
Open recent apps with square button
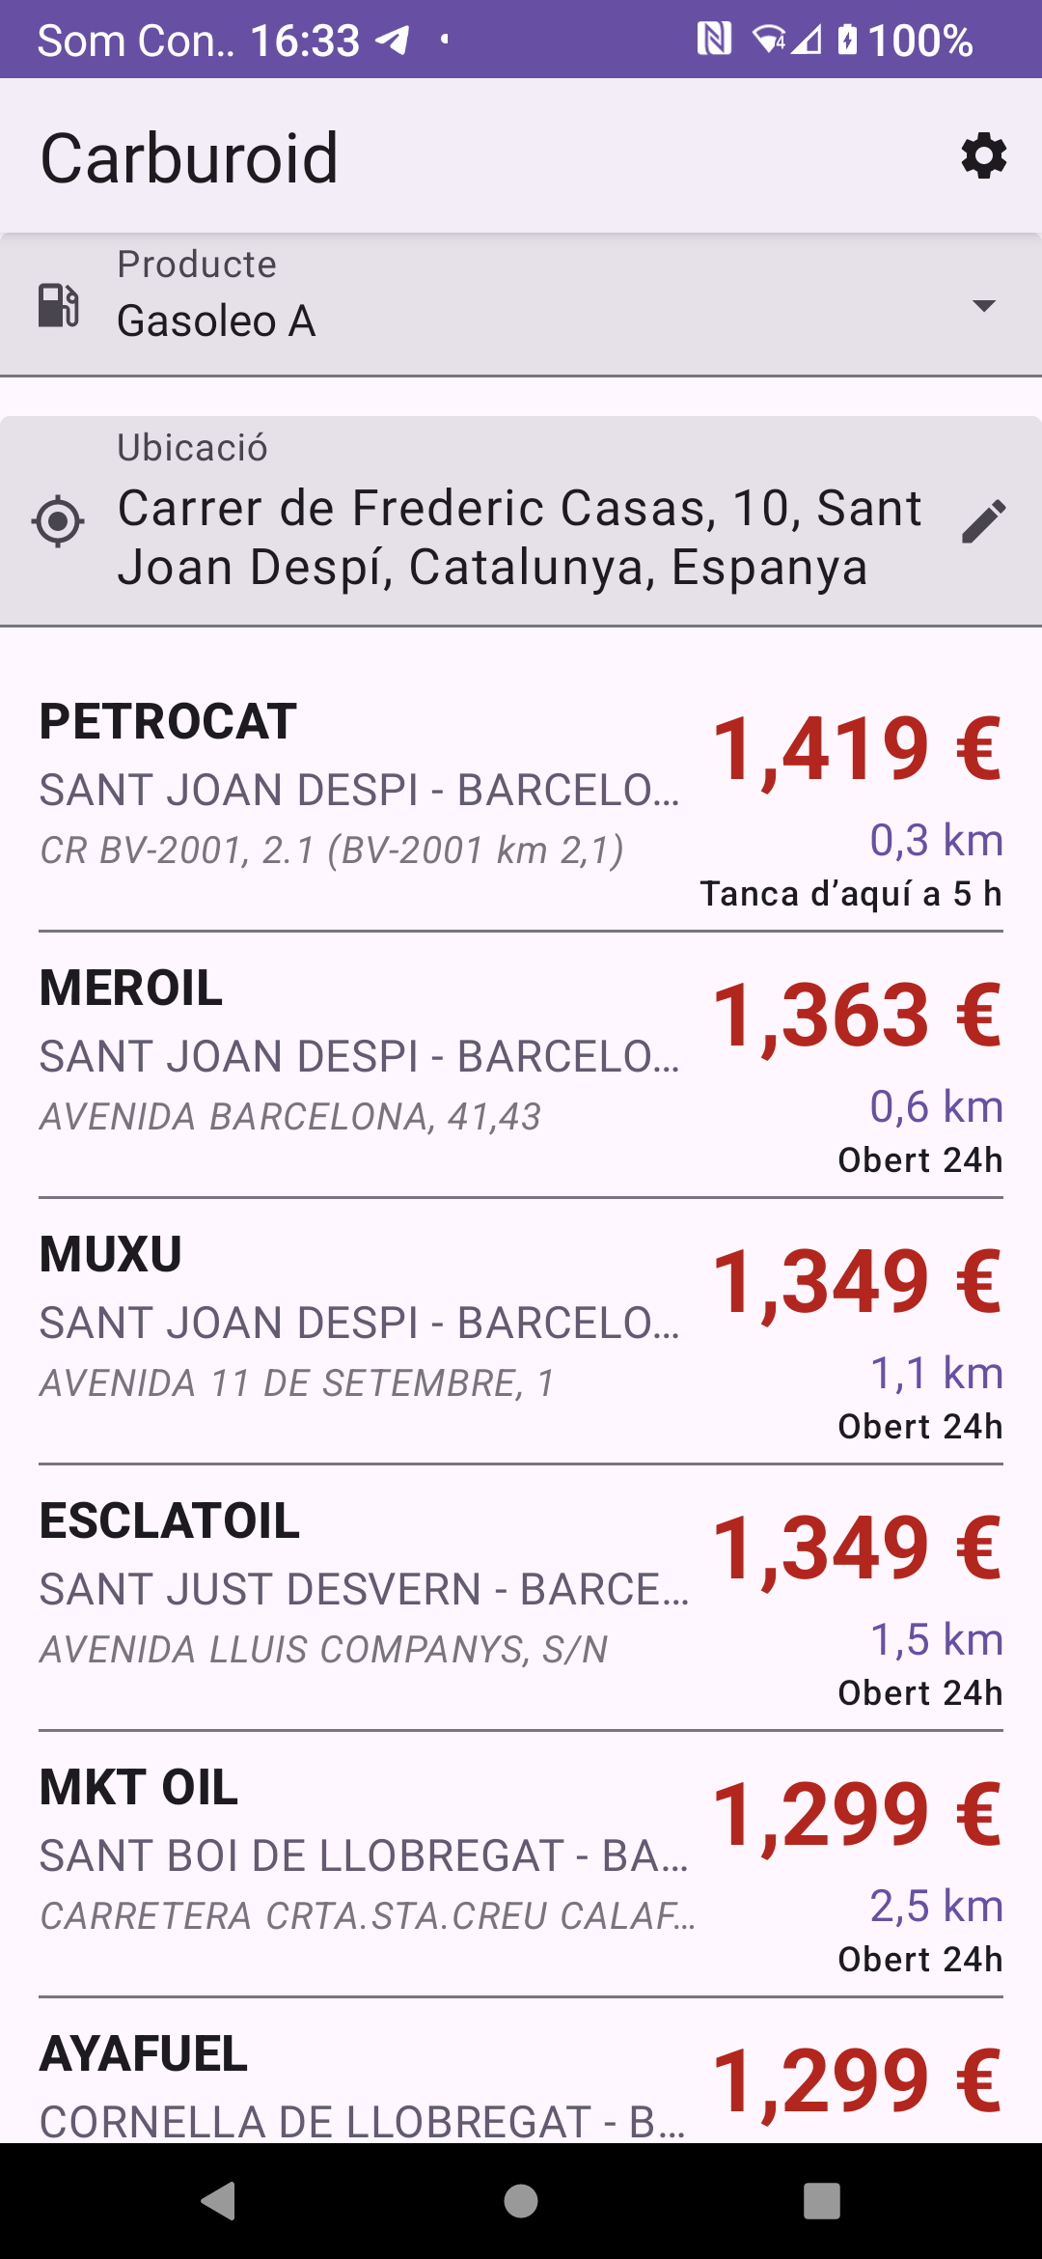(821, 2201)
